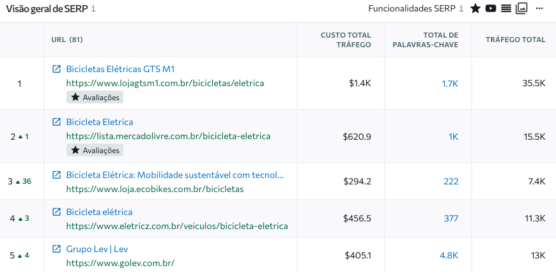Image resolution: width=556 pixels, height=275 pixels.
Task: Click the star reviews feature icon in header
Action: (x=475, y=9)
